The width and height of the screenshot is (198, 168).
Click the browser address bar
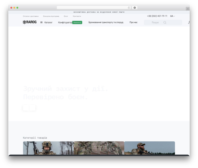(x=94, y=8)
